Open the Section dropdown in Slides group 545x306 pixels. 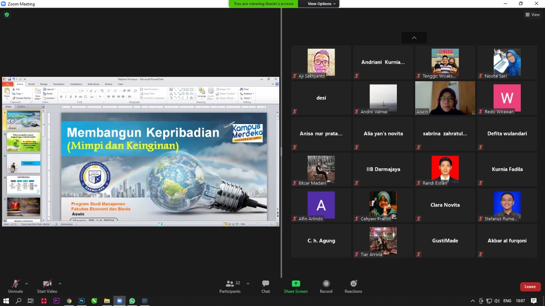pos(50,98)
